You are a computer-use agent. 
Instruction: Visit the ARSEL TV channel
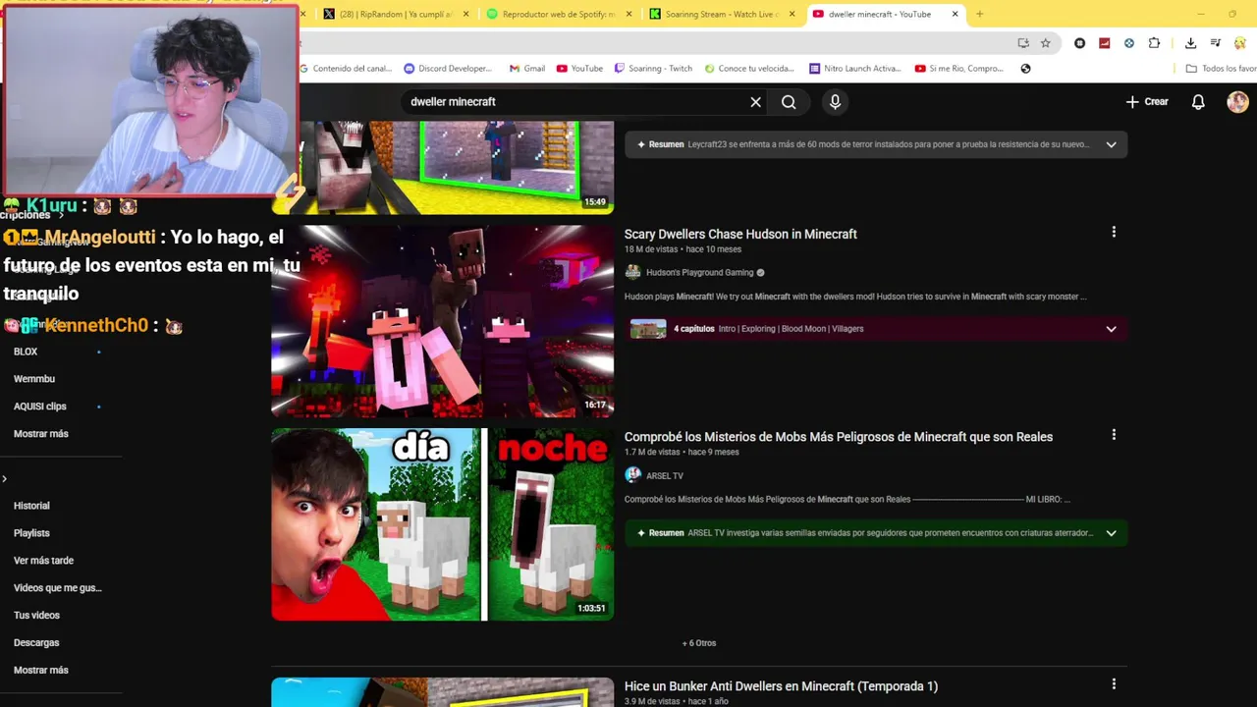click(x=665, y=475)
